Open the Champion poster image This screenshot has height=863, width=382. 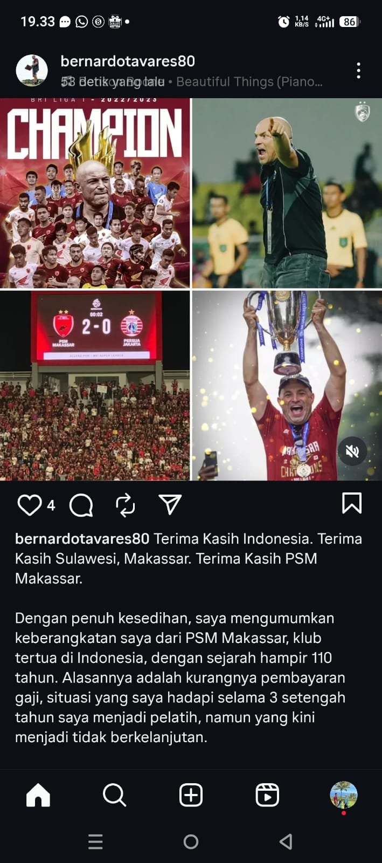[x=95, y=193]
